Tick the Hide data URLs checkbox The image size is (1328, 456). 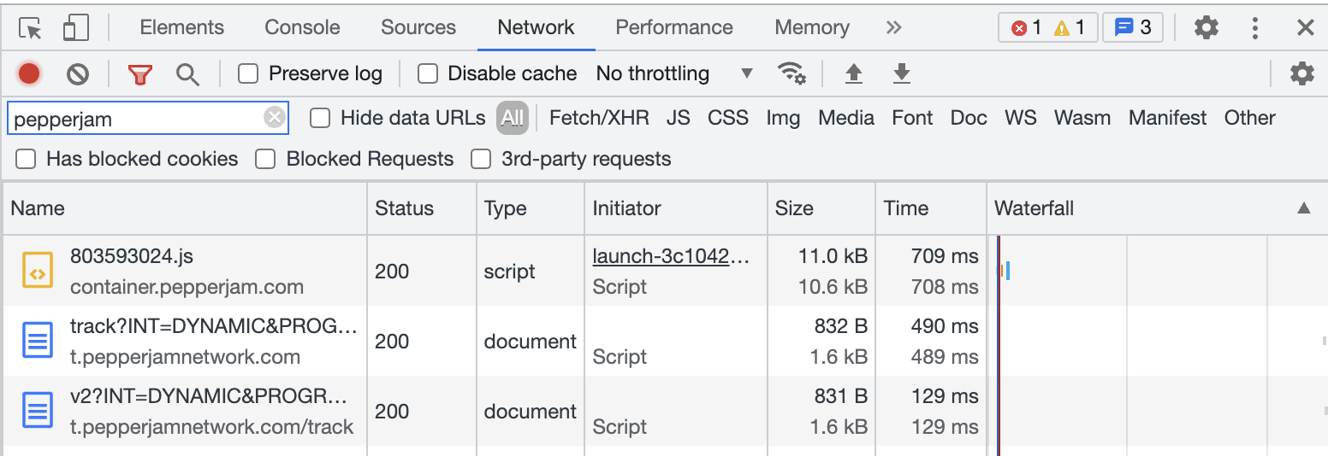tap(320, 118)
